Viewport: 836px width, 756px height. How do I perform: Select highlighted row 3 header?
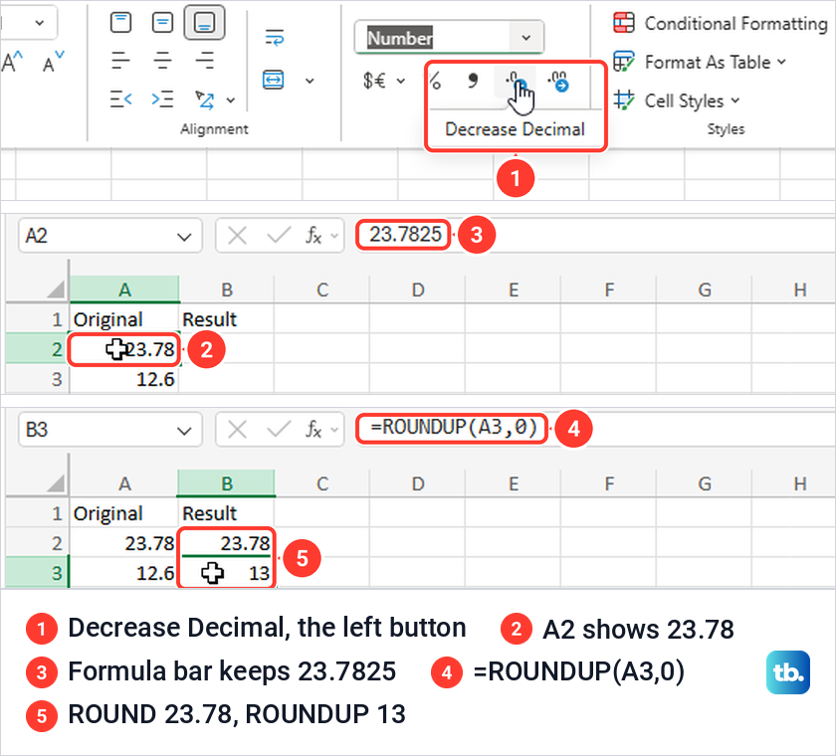(x=38, y=573)
